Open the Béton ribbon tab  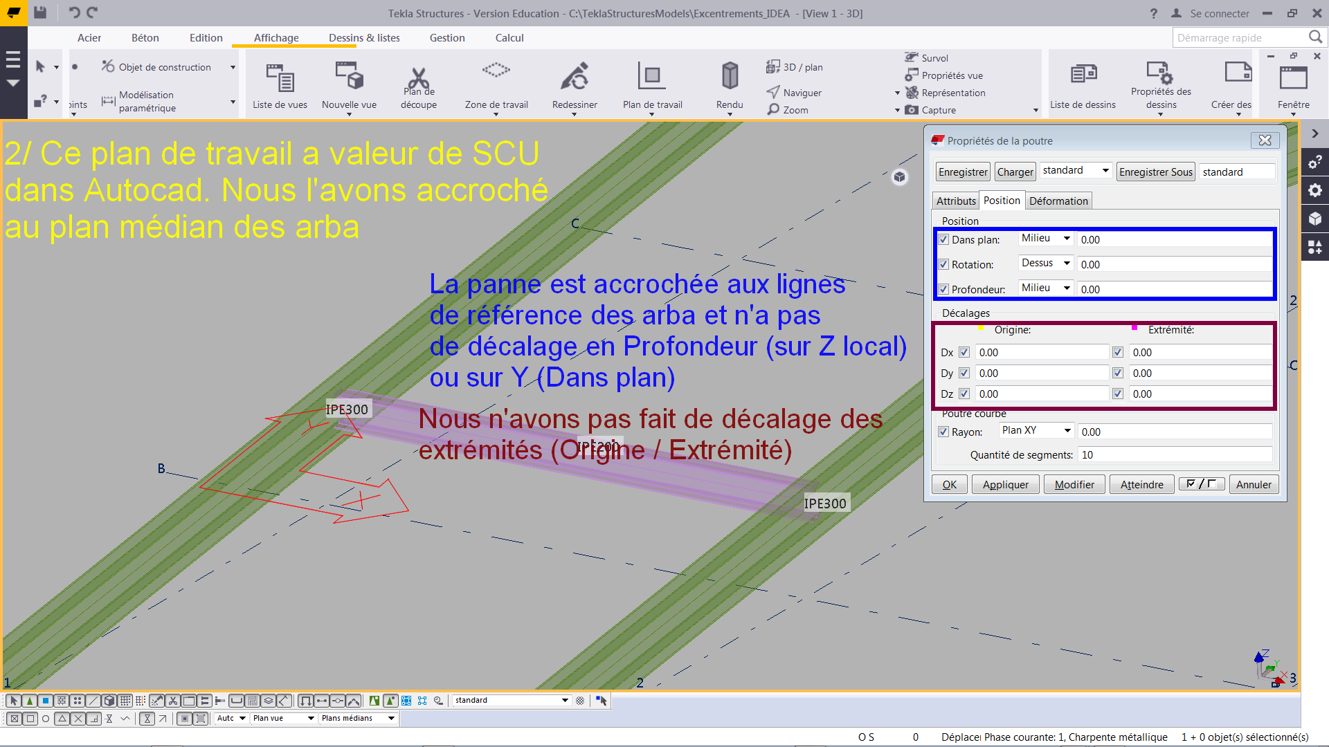point(145,38)
